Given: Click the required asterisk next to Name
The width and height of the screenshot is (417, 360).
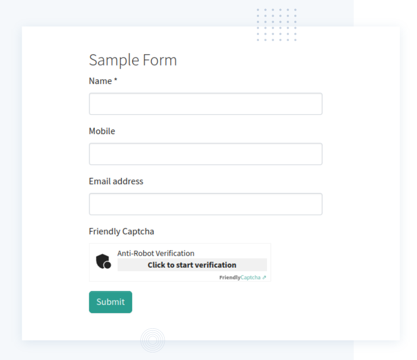Looking at the screenshot, I should coord(115,80).
